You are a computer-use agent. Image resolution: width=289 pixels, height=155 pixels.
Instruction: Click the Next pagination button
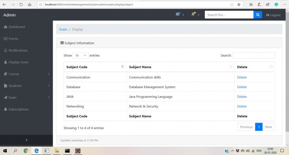click(268, 127)
